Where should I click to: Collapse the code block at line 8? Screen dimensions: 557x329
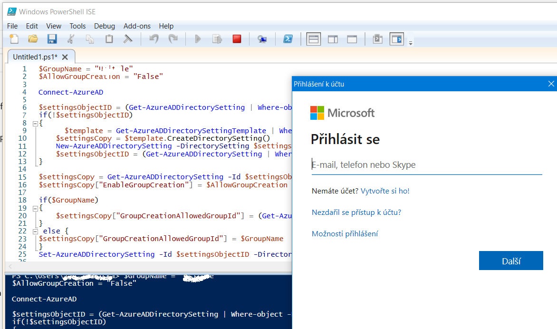coord(35,124)
